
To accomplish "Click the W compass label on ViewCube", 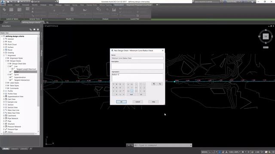I will tap(259, 36).
